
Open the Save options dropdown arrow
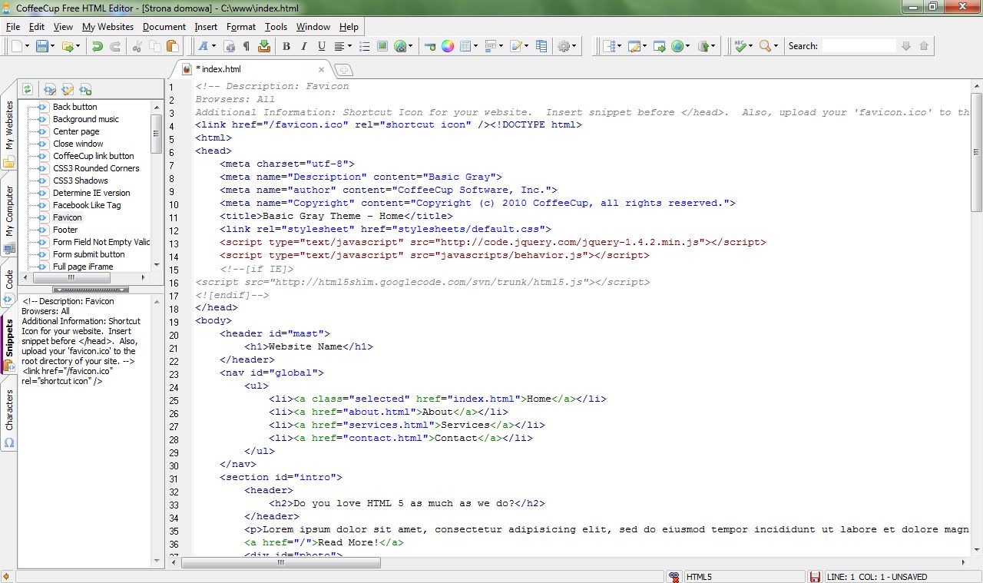point(52,46)
